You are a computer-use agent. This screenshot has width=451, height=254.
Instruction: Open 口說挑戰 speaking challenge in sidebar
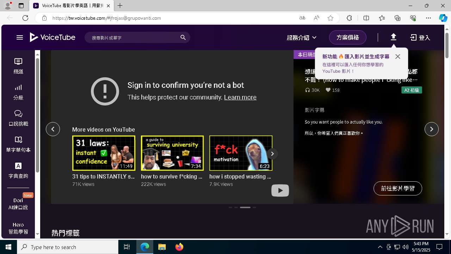tap(18, 119)
